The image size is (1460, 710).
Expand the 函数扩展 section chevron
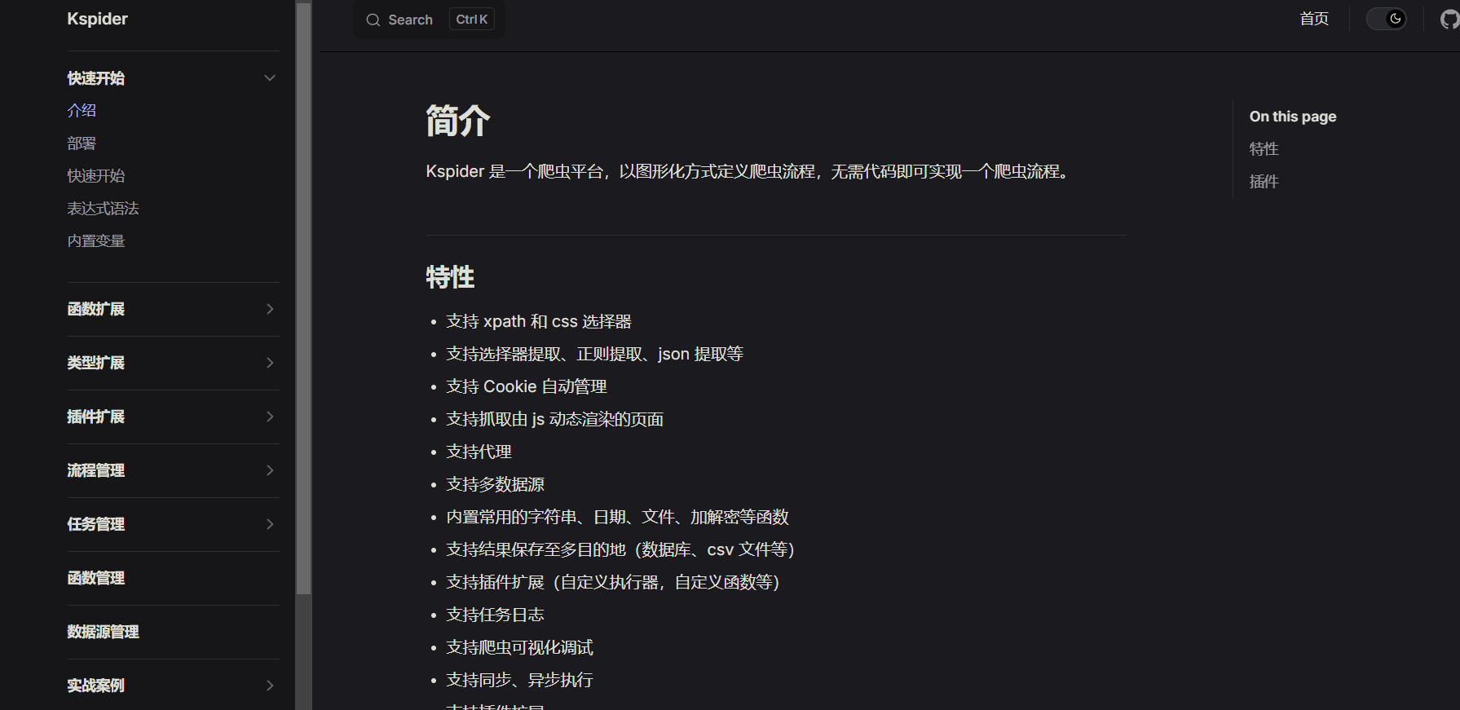coord(270,309)
